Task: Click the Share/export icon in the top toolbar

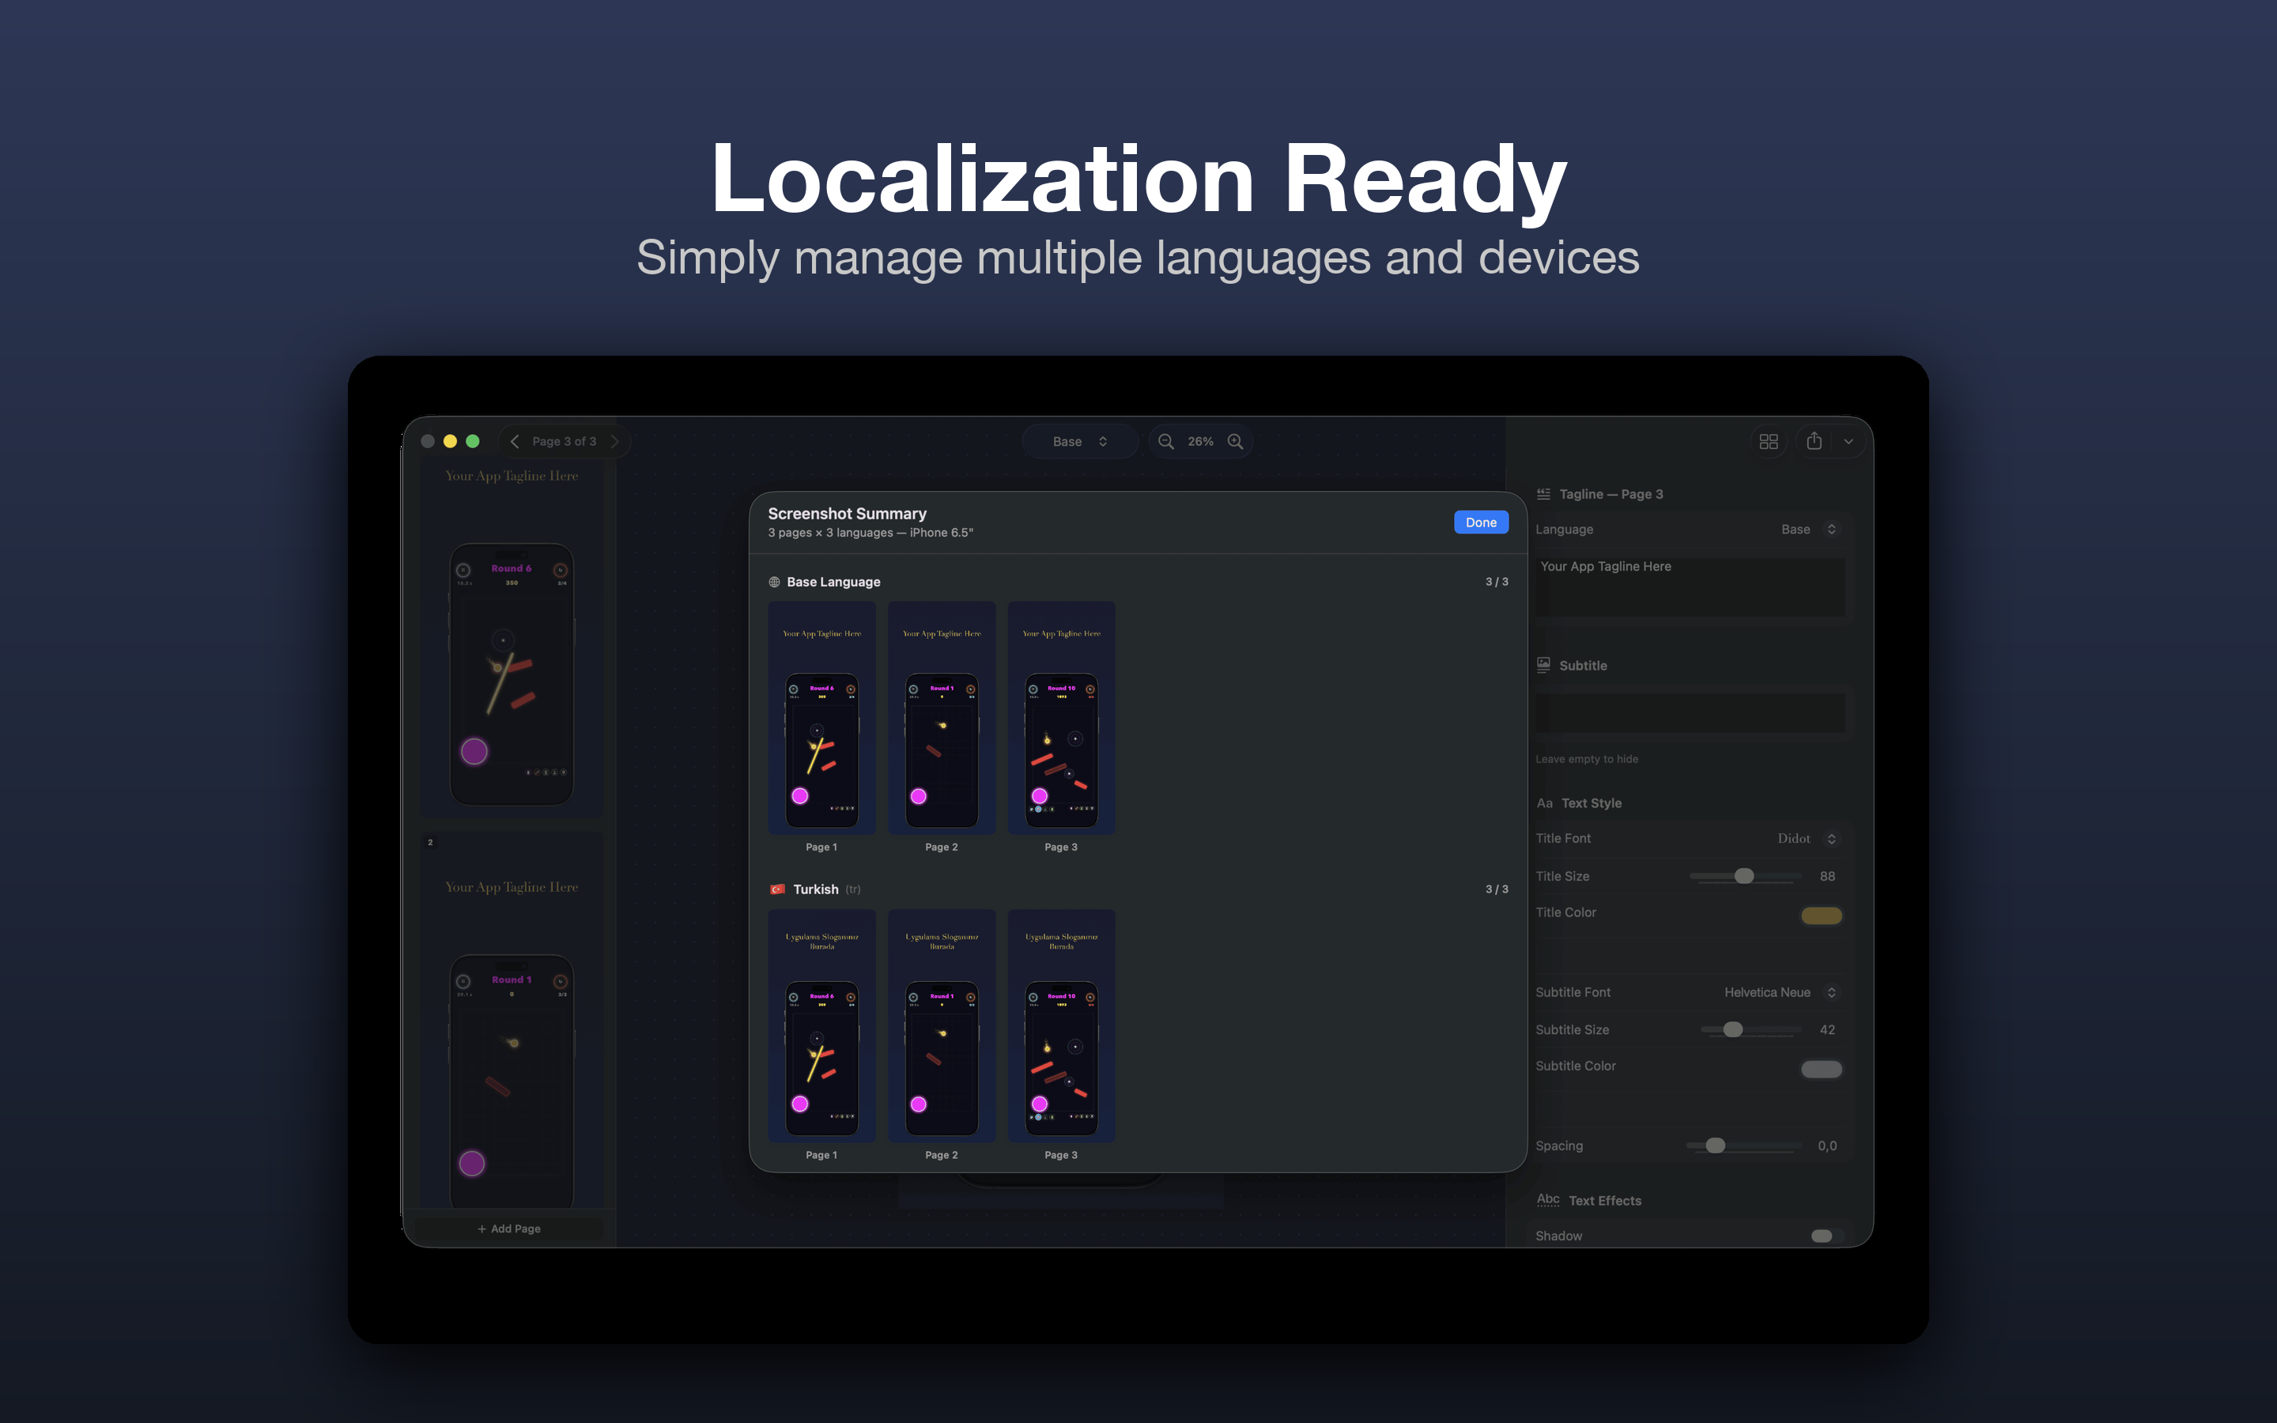Action: click(x=1814, y=440)
